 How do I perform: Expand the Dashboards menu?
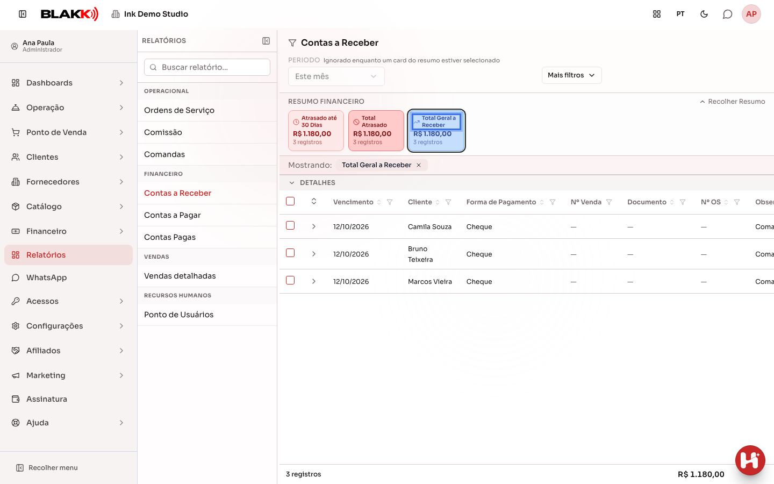coord(68,83)
